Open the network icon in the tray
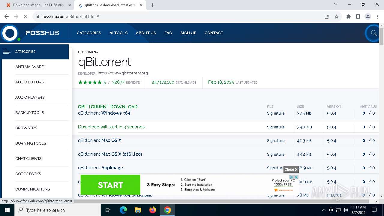This screenshot has height=216, width=384. pos(338,210)
